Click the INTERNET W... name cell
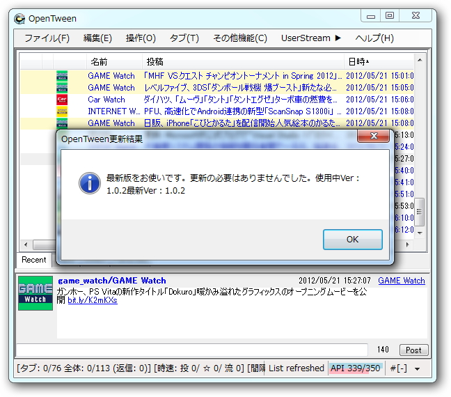 pos(114,111)
